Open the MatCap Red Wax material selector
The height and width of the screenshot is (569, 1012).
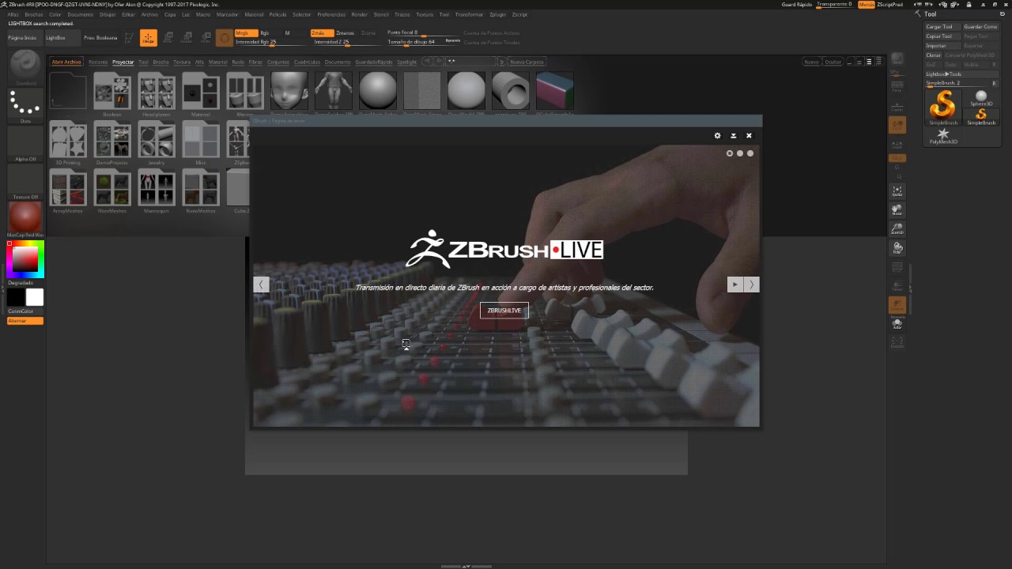click(25, 218)
